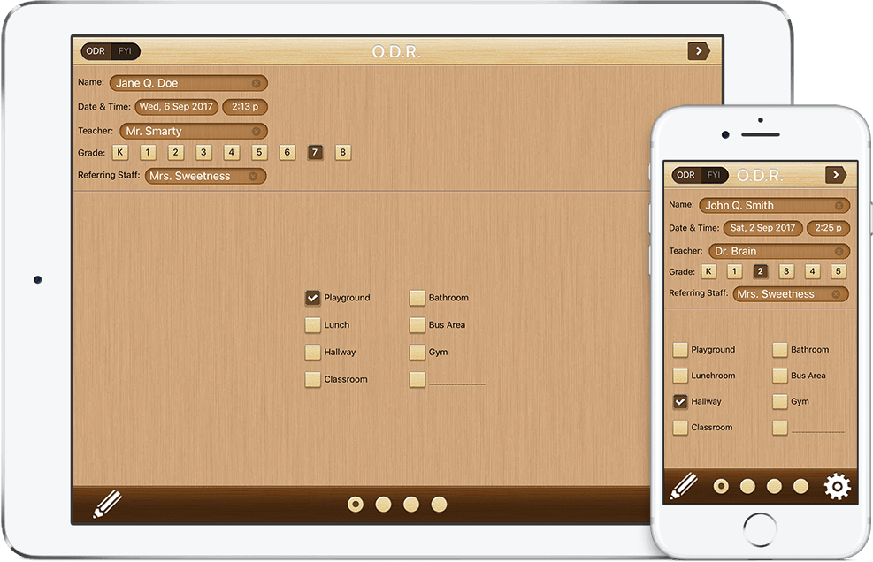Select third page dot on iPad
Screen dimensions: 873x562
click(411, 505)
